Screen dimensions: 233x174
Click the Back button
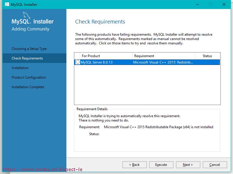pyautogui.click(x=135, y=165)
